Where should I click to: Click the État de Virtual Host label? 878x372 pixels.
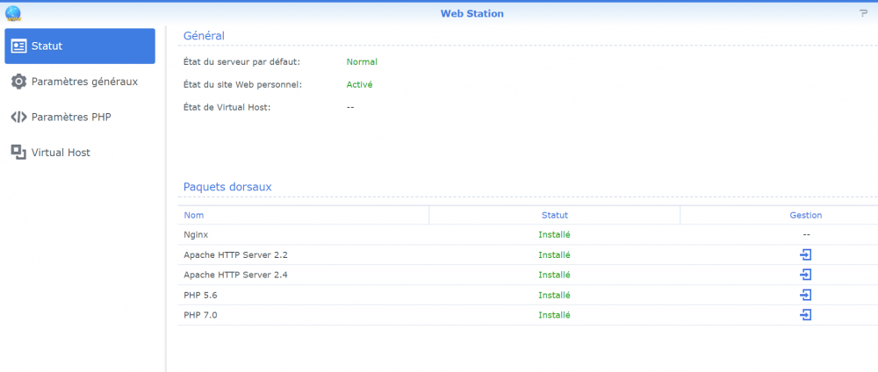227,107
